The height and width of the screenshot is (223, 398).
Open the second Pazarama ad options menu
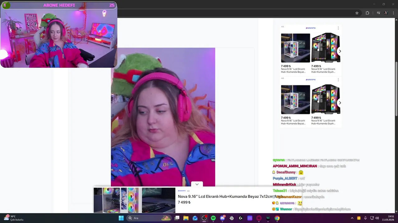[x=338, y=80]
